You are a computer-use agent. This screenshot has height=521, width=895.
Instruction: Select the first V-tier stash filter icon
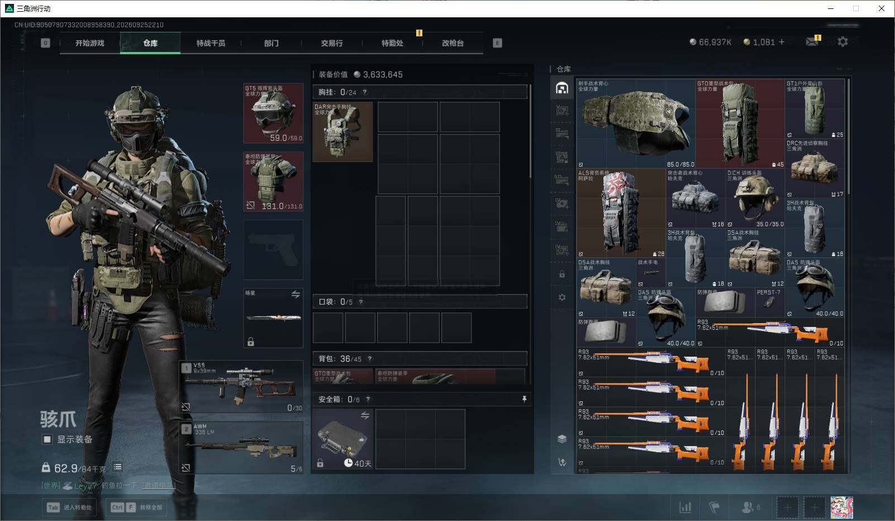click(562, 111)
